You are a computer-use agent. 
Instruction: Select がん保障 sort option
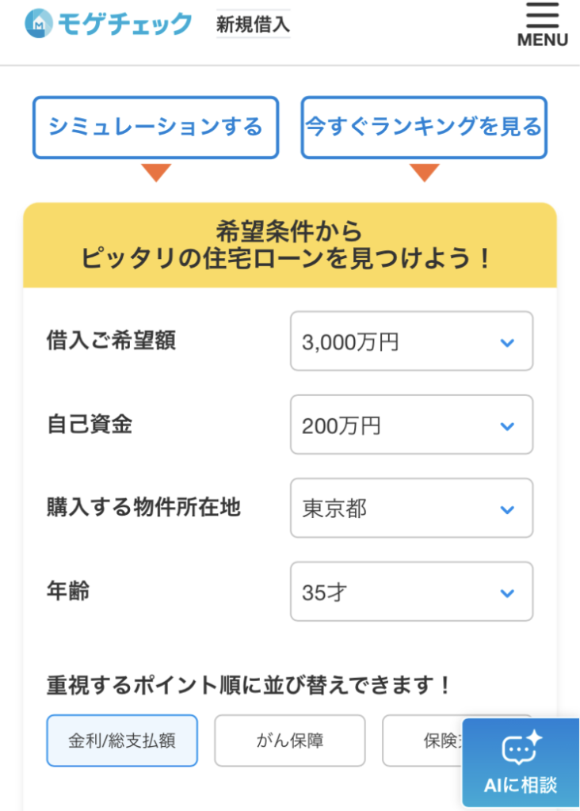coord(290,741)
